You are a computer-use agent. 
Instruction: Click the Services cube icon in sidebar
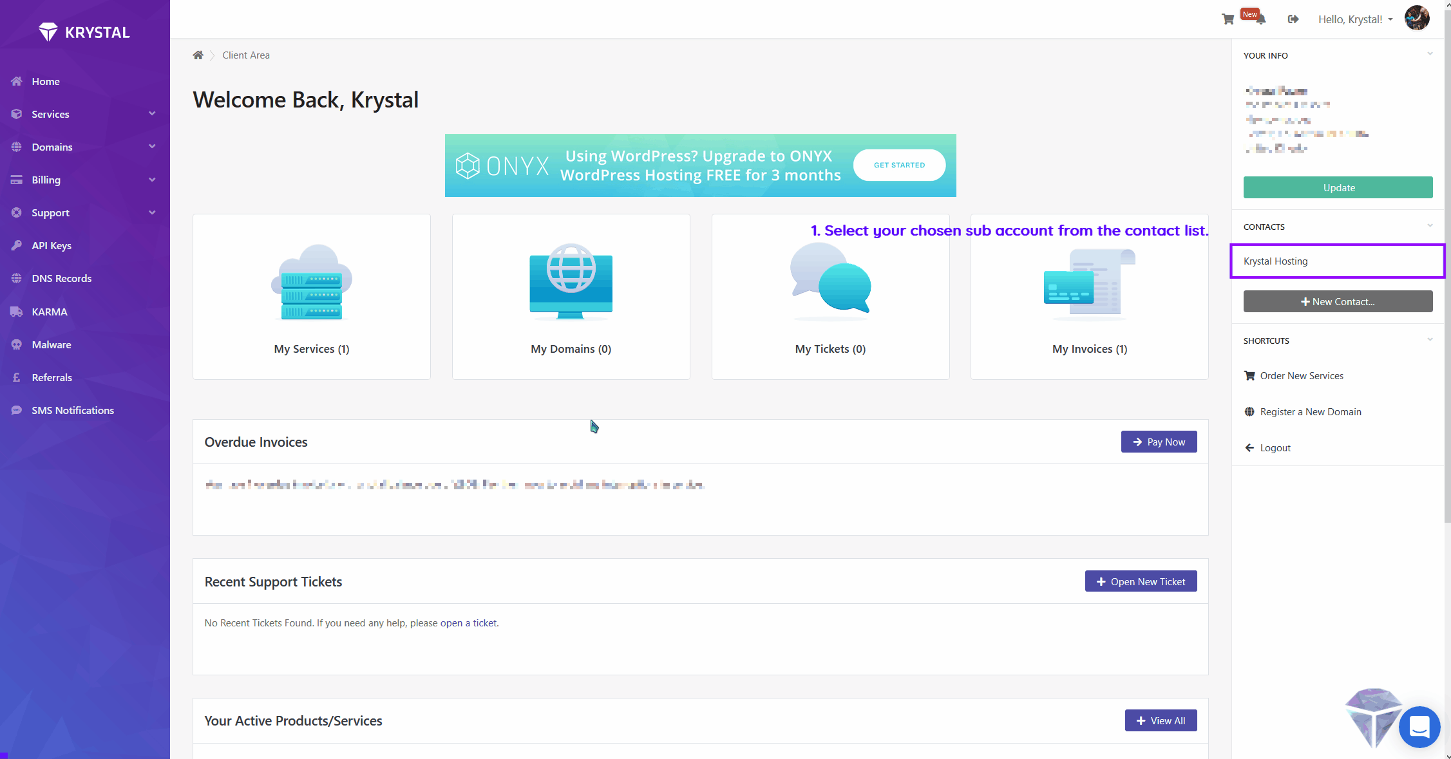17,114
